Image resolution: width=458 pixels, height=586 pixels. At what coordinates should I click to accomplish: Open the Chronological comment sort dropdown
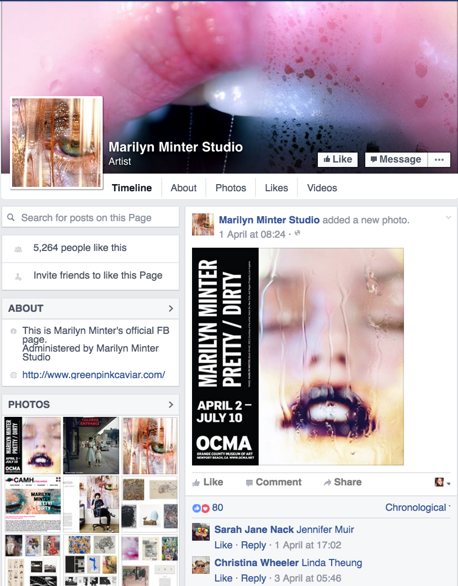coord(418,507)
